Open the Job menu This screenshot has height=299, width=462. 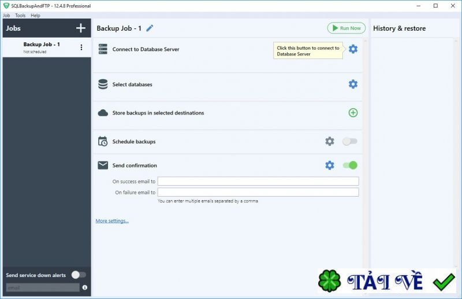coord(6,16)
